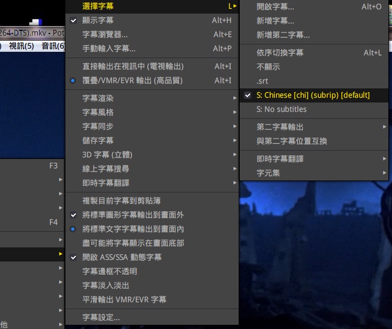Click the 選擇字幕 highlighted menu header
Screen dimensions: 392x329
click(152, 6)
